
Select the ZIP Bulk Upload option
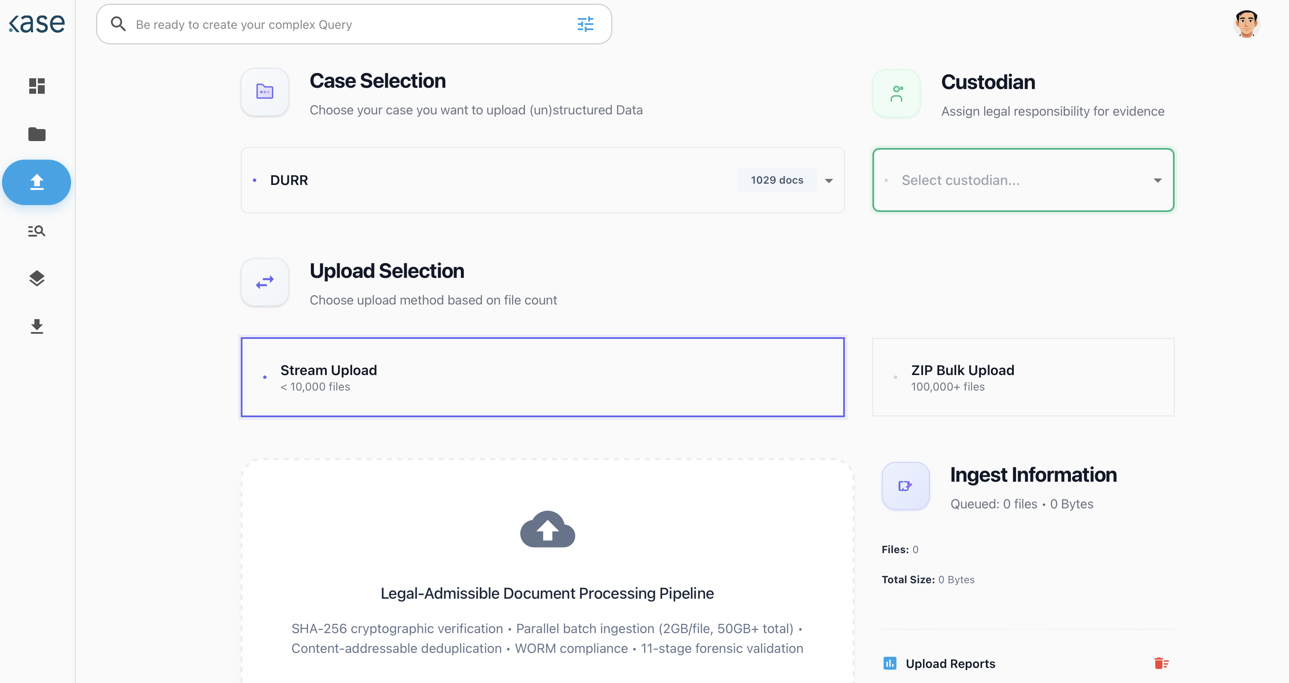[x=1023, y=377]
